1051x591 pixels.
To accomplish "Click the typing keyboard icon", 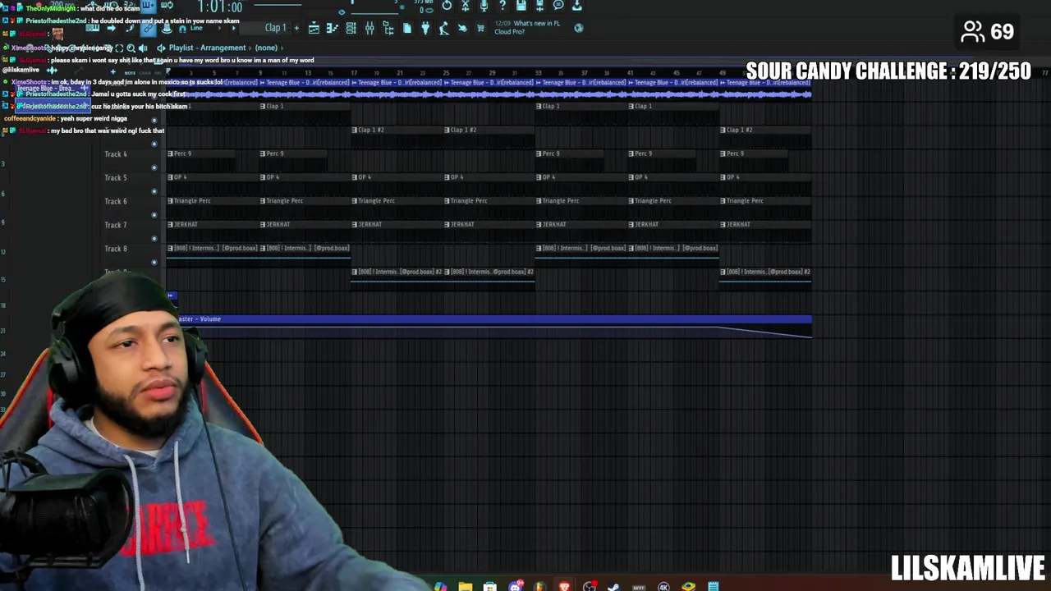I will tap(92, 28).
